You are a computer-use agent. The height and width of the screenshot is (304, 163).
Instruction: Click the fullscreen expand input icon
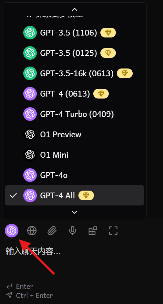point(113,231)
